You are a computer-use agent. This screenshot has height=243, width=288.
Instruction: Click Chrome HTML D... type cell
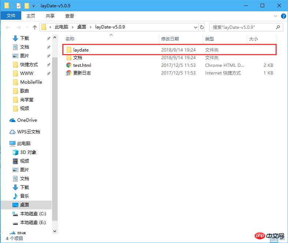coord(225,65)
